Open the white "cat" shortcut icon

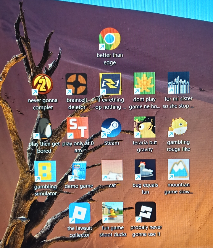pyautogui.click(x=112, y=170)
